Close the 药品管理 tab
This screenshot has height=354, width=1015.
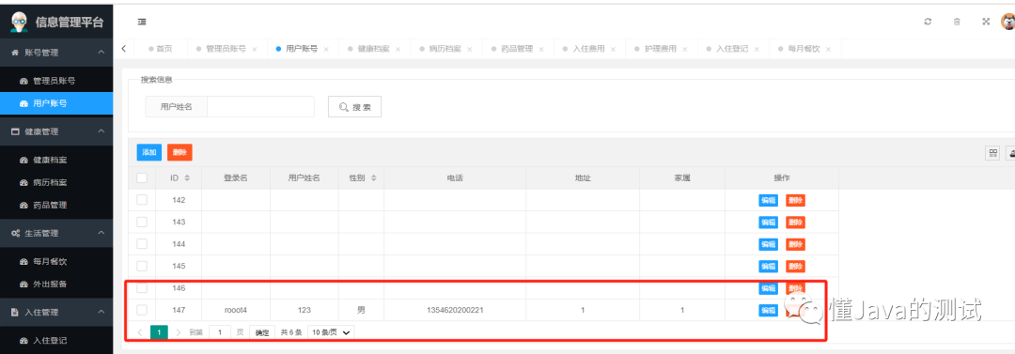click(x=541, y=49)
